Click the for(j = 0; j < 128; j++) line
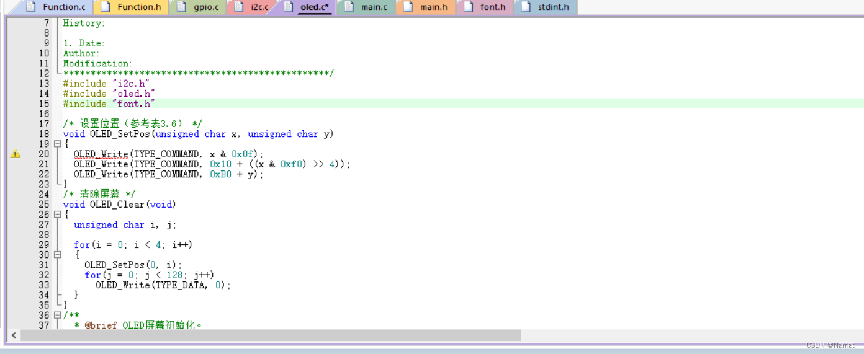Image resolution: width=864 pixels, height=354 pixels. (x=150, y=275)
